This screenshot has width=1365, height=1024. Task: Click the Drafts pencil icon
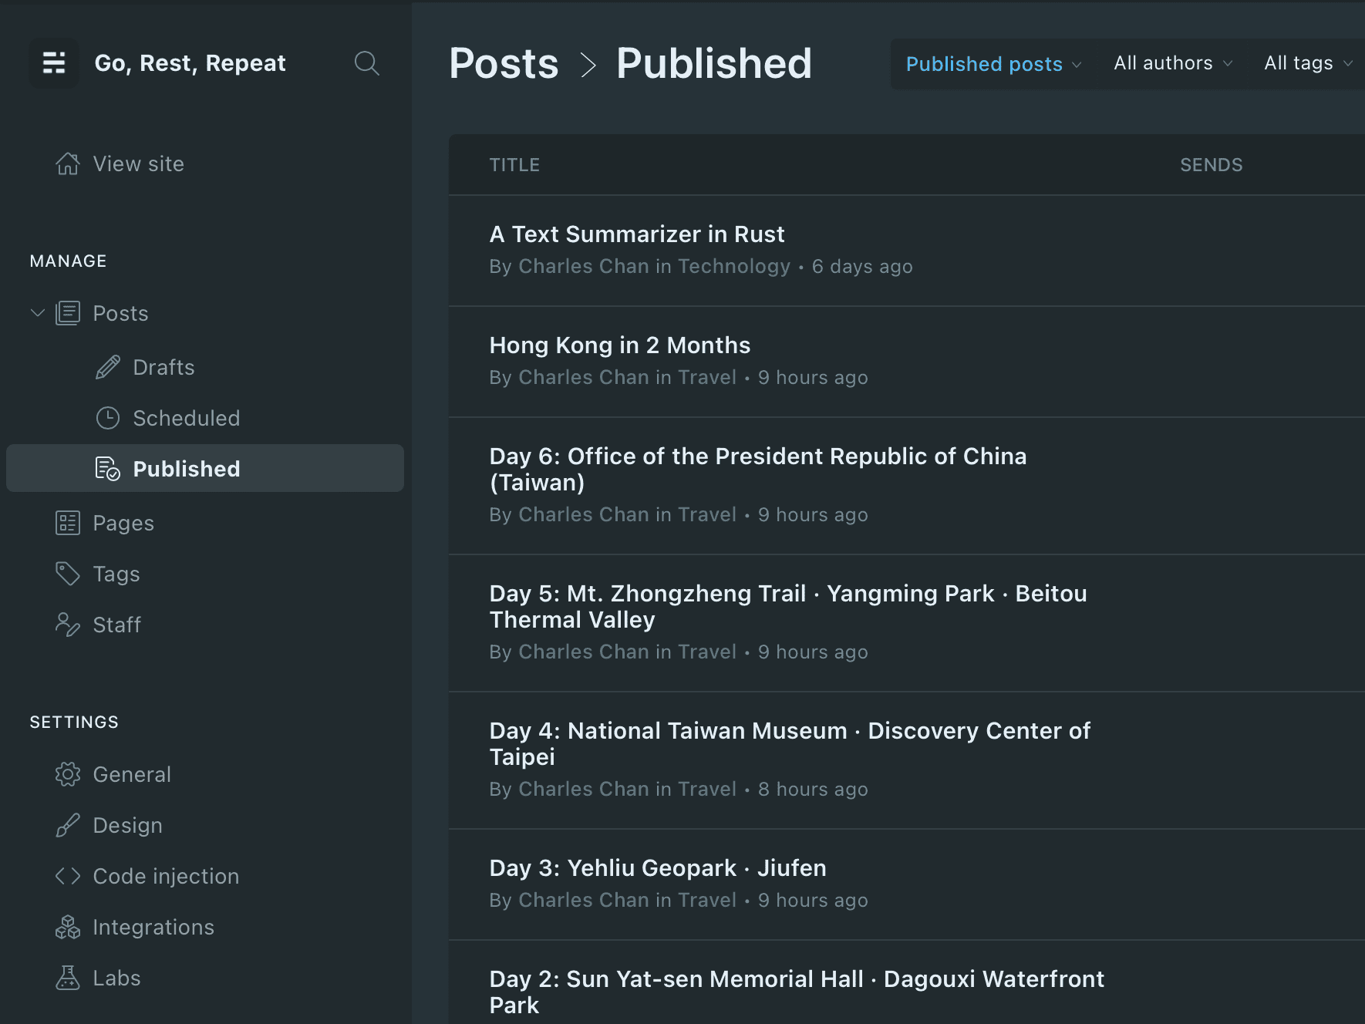click(108, 367)
